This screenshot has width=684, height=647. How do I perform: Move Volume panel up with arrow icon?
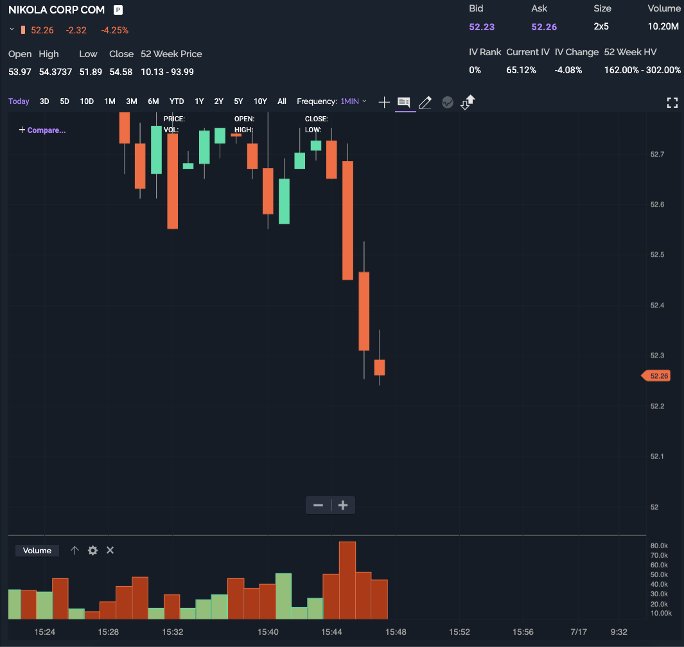75,550
